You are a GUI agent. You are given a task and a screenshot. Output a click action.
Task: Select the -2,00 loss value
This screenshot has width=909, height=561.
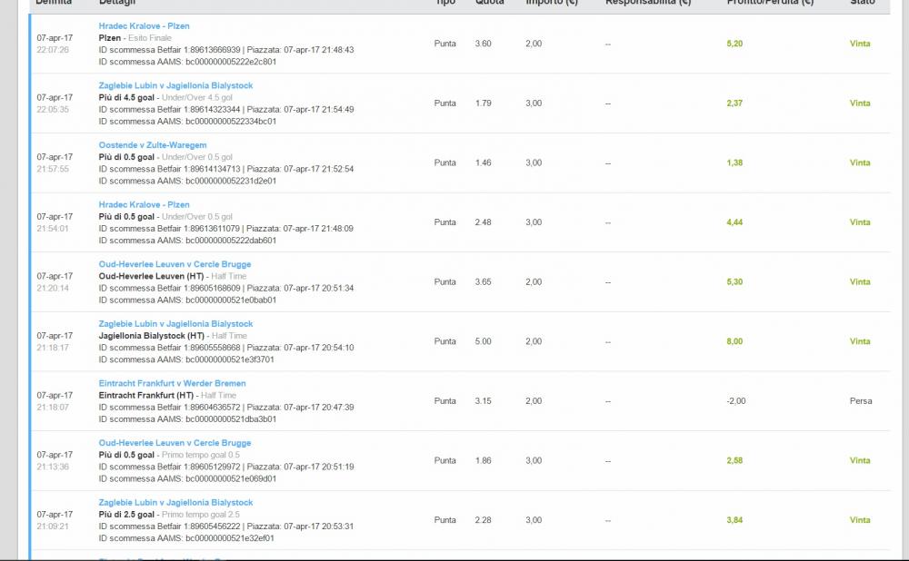(x=735, y=401)
